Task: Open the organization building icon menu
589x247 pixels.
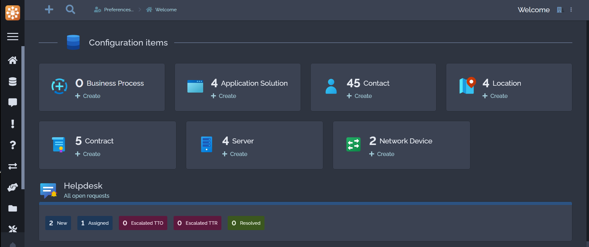Action: pyautogui.click(x=559, y=10)
